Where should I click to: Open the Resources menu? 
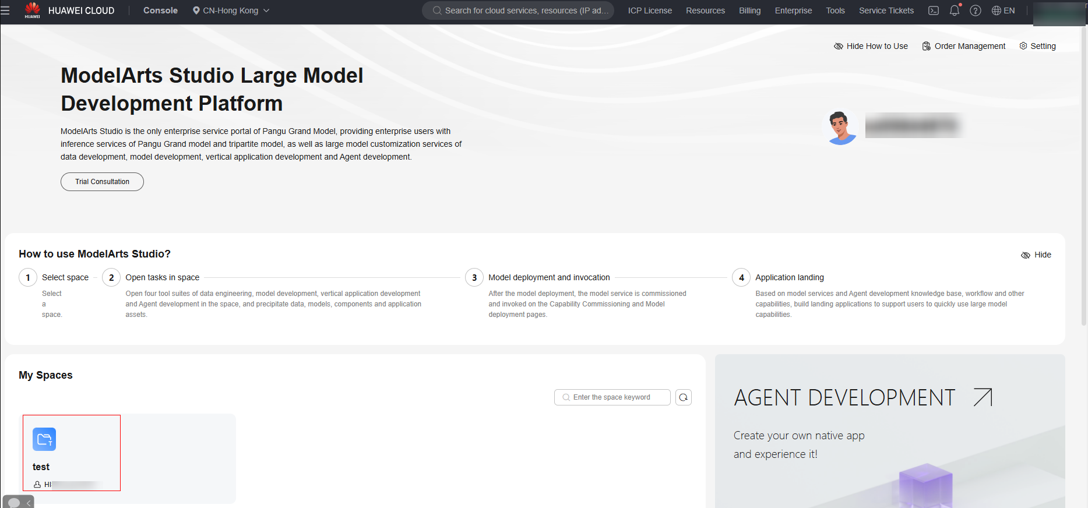[x=705, y=10]
